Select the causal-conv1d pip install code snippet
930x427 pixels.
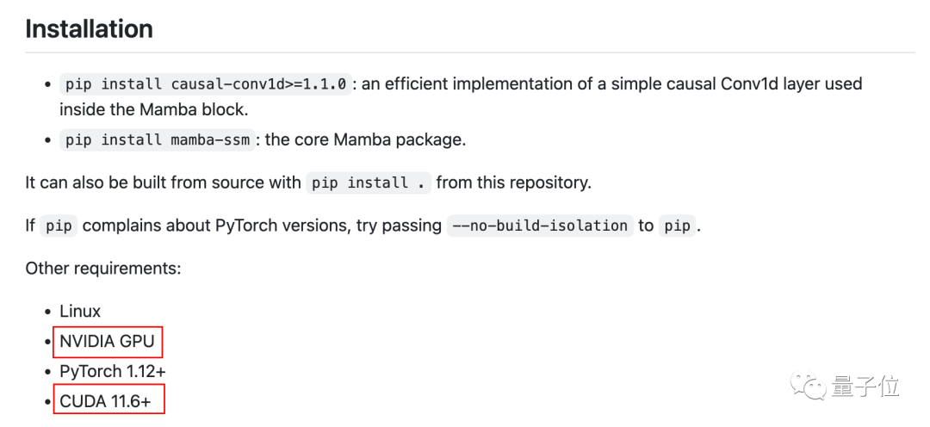205,84
